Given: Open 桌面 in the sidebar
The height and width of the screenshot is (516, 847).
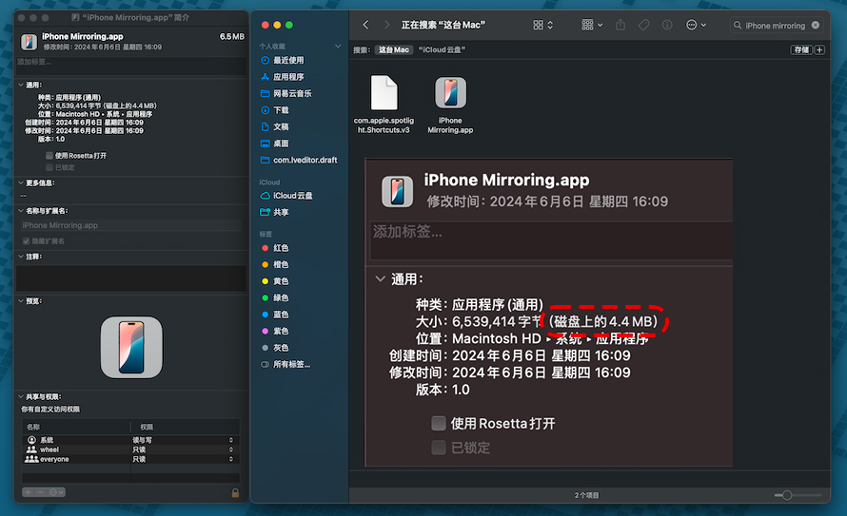Looking at the screenshot, I should pyautogui.click(x=281, y=143).
